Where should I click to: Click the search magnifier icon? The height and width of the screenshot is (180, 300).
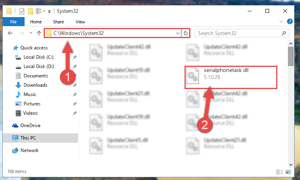coord(284,33)
